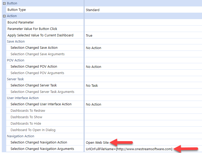The image size is (202, 153).
Task: Click the POV Action group heading
Action: (15, 60)
